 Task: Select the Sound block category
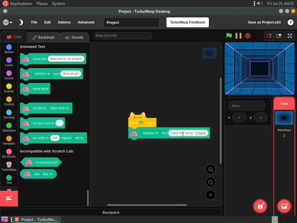click(9, 75)
